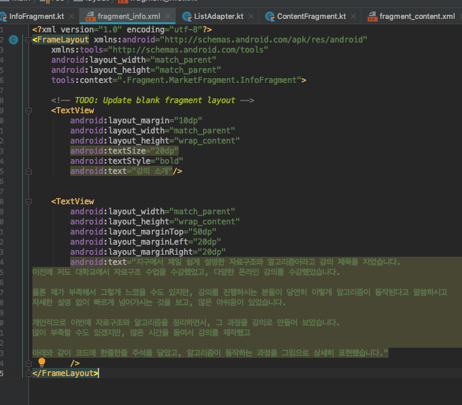Open the ListAdapter.kt tab
This screenshot has width=462, height=405.
219,16
